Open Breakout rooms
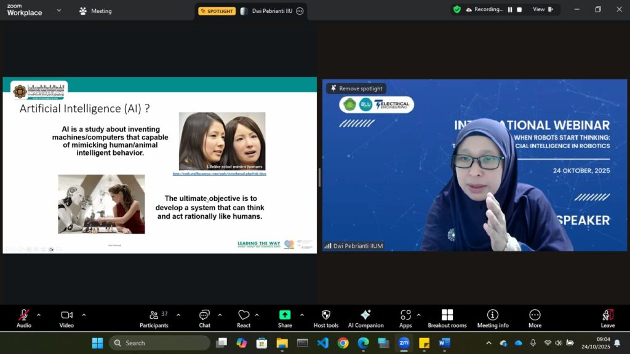 (447, 318)
